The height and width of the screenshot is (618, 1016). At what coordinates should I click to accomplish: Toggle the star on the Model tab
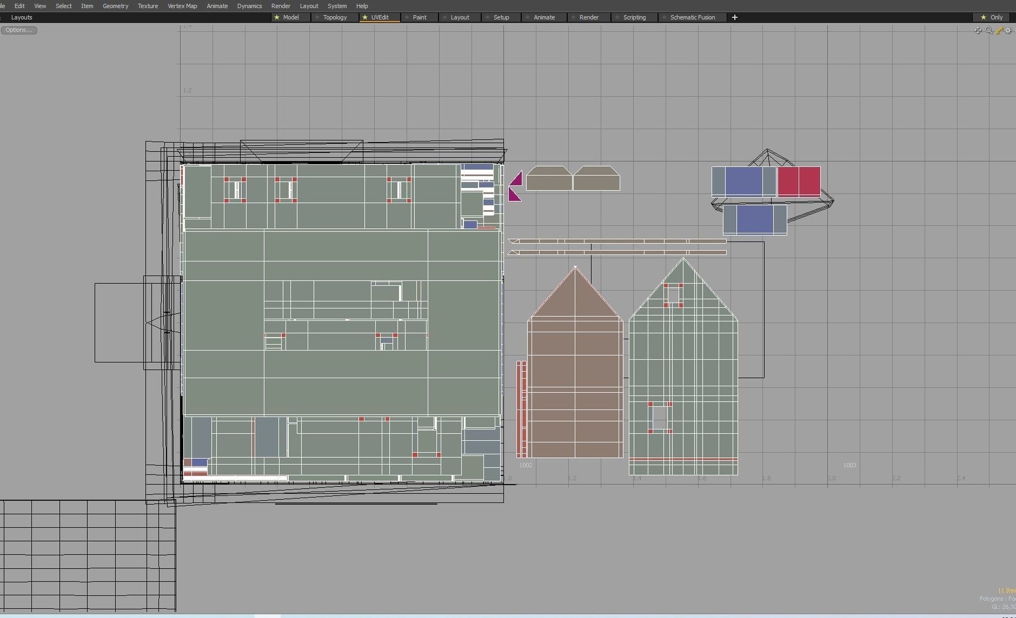(x=277, y=17)
